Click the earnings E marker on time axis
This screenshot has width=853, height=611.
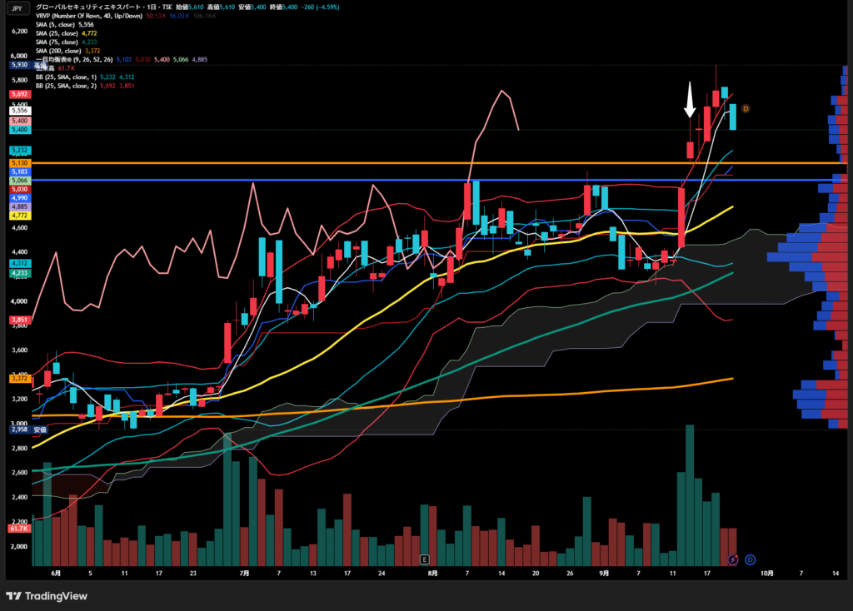pyautogui.click(x=424, y=559)
